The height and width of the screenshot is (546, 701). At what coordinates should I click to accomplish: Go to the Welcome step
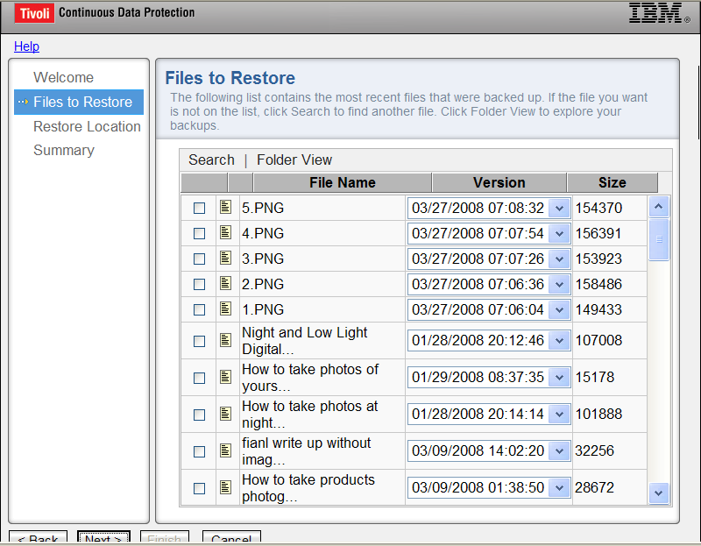point(63,77)
